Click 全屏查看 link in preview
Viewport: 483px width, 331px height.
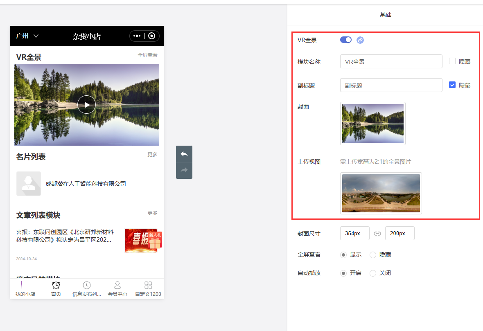[147, 55]
